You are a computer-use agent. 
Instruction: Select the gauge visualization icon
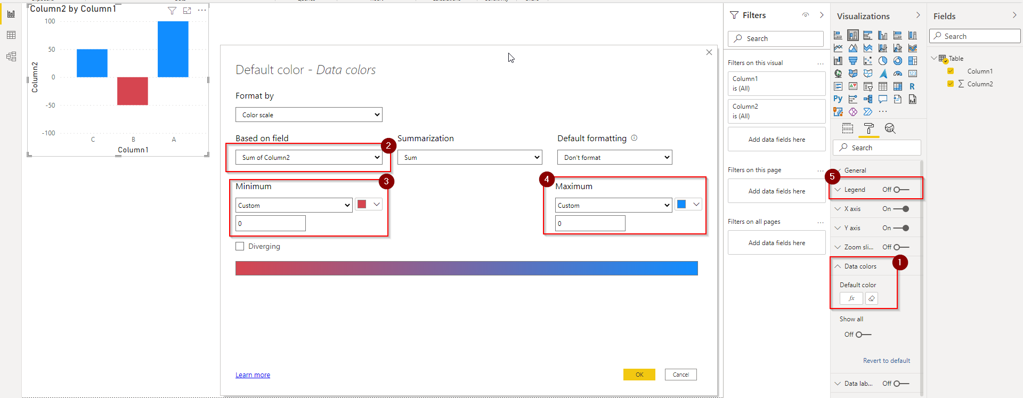(898, 74)
